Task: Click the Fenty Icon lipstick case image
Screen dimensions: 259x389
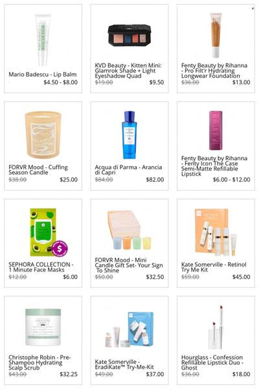Action: 216,130
